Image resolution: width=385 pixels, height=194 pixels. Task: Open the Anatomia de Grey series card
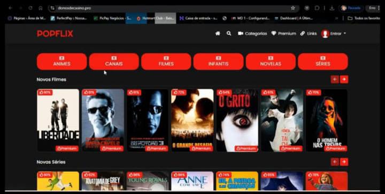(x=103, y=181)
